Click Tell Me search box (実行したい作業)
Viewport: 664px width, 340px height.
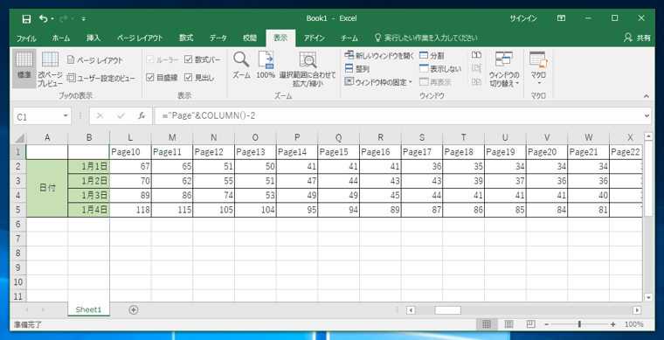pos(426,38)
